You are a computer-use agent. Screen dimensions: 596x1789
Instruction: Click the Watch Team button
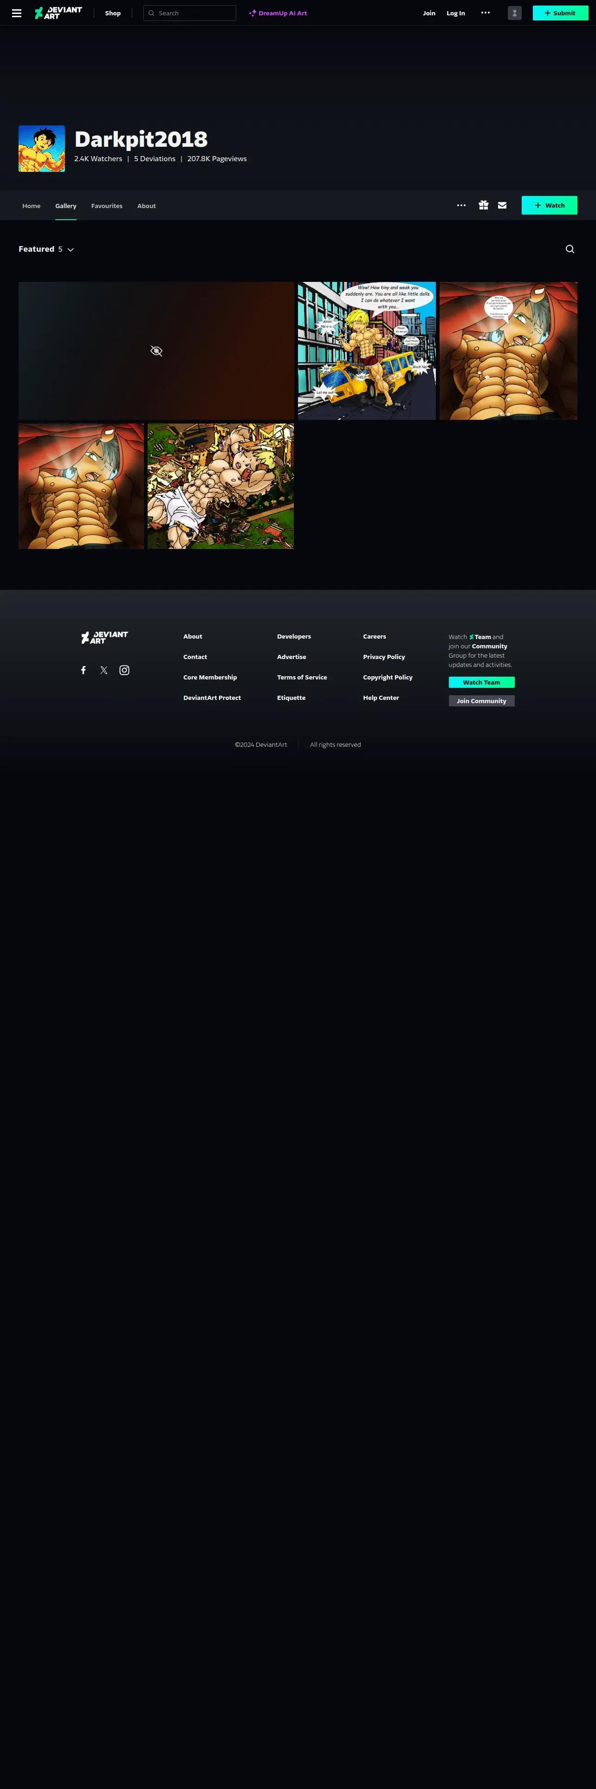coord(481,683)
